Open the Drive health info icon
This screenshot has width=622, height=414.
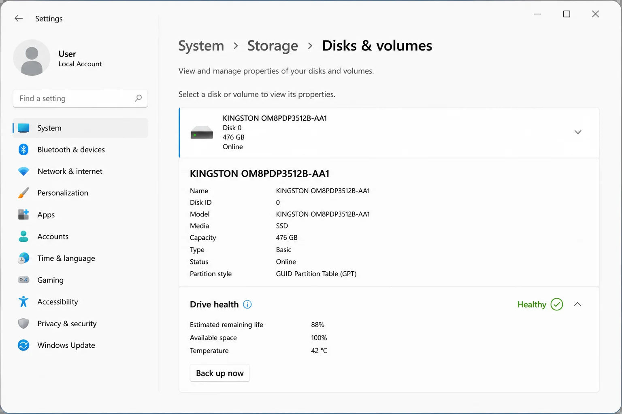(247, 304)
